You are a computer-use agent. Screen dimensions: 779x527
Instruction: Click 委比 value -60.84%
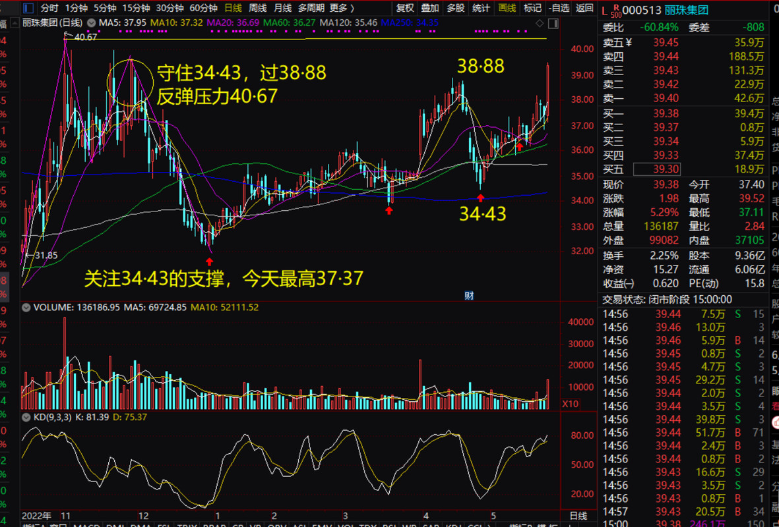659,27
